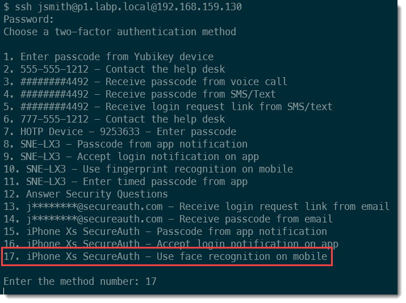The width and height of the screenshot is (406, 303).
Task: Select option 7 HOTP Device passcode line
Action: coord(120,132)
